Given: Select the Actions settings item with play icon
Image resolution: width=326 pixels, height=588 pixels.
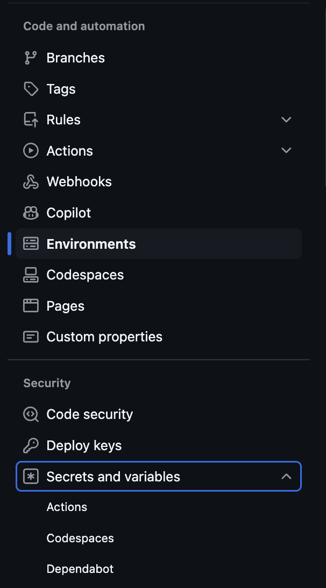Looking at the screenshot, I should [69, 151].
